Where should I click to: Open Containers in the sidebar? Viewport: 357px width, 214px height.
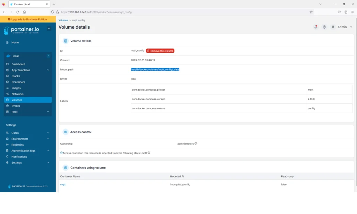pos(18,82)
